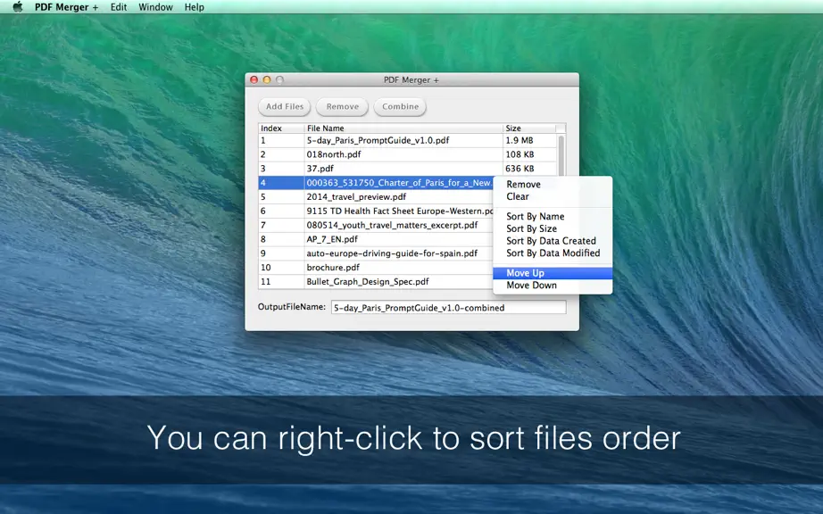Click the Remove toolbar button
823x514 pixels.
[x=342, y=106]
